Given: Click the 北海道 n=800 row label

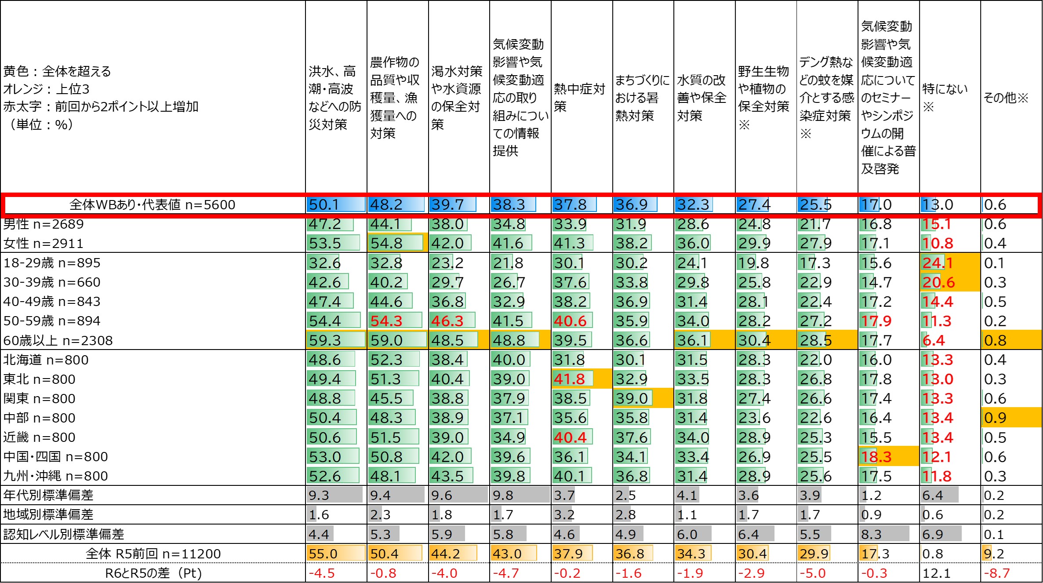Looking at the screenshot, I should pyautogui.click(x=46, y=360).
